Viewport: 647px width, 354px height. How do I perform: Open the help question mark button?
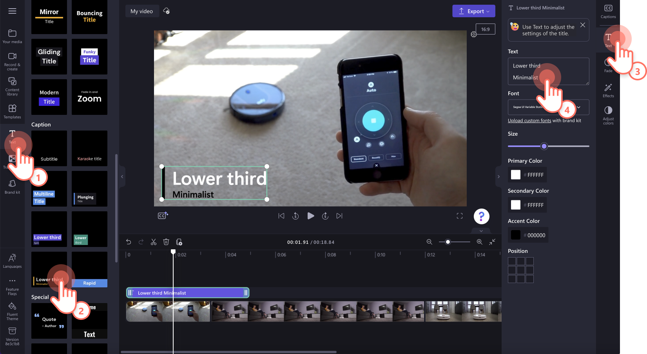tap(481, 216)
